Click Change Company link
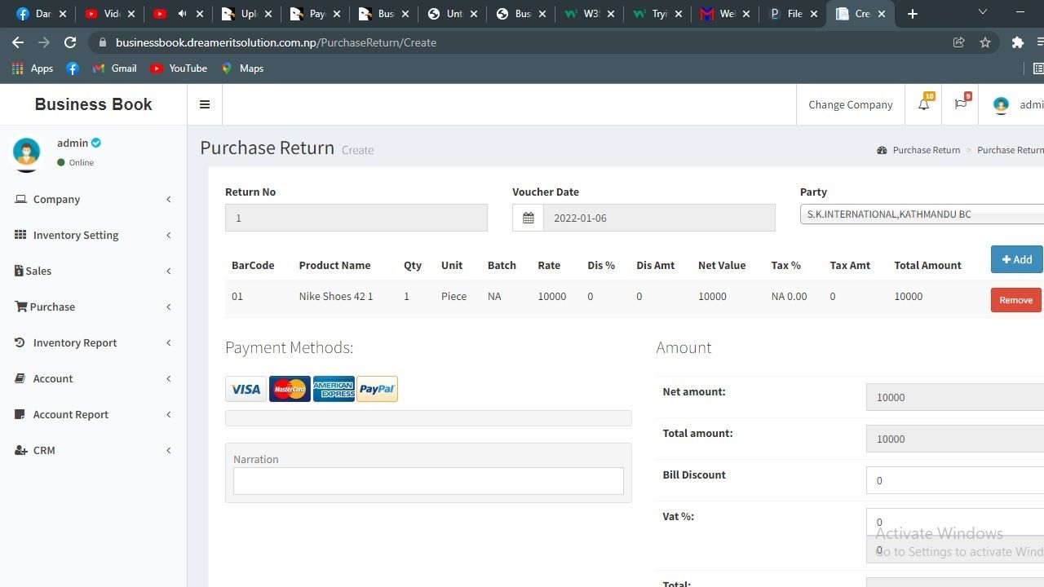 (x=850, y=104)
